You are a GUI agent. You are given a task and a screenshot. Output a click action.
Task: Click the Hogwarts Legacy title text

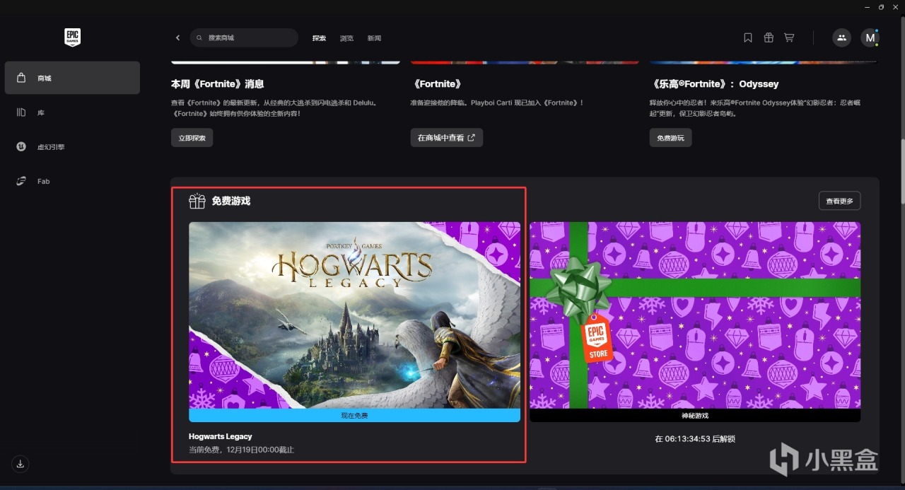pyautogui.click(x=220, y=436)
